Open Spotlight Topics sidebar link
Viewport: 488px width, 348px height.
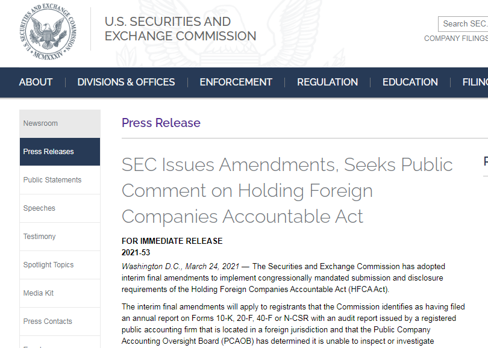(x=60, y=265)
